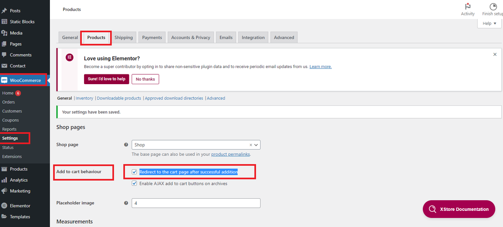The height and width of the screenshot is (227, 503).
Task: Click the Elementor sidebar icon
Action: (4, 206)
